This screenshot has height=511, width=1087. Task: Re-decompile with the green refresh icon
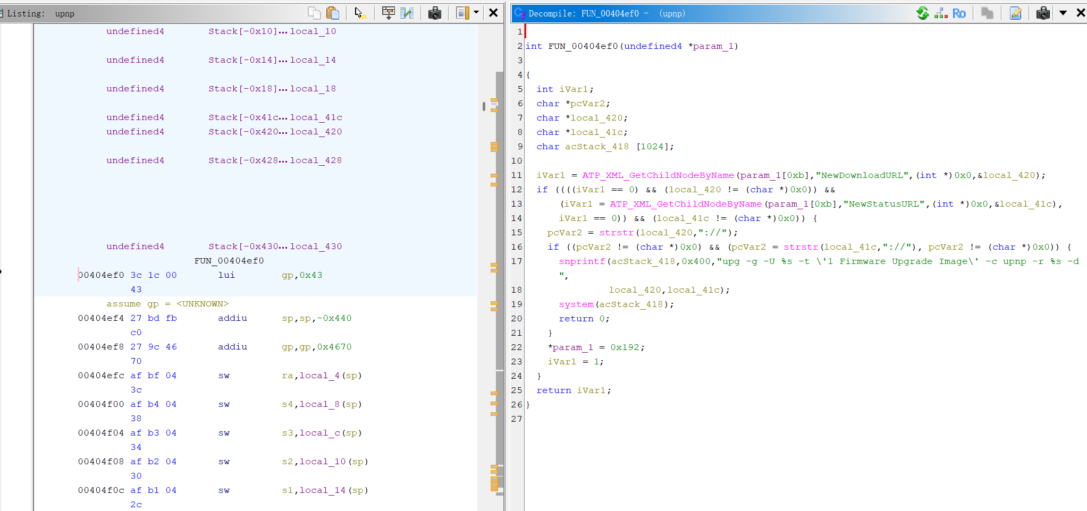[x=923, y=13]
